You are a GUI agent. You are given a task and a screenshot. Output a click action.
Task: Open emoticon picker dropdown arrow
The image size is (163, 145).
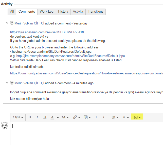117,118
